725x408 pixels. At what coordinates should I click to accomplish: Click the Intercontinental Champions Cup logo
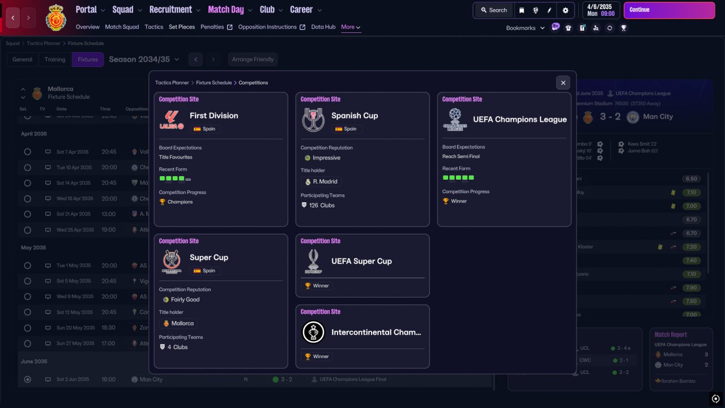coord(313,332)
